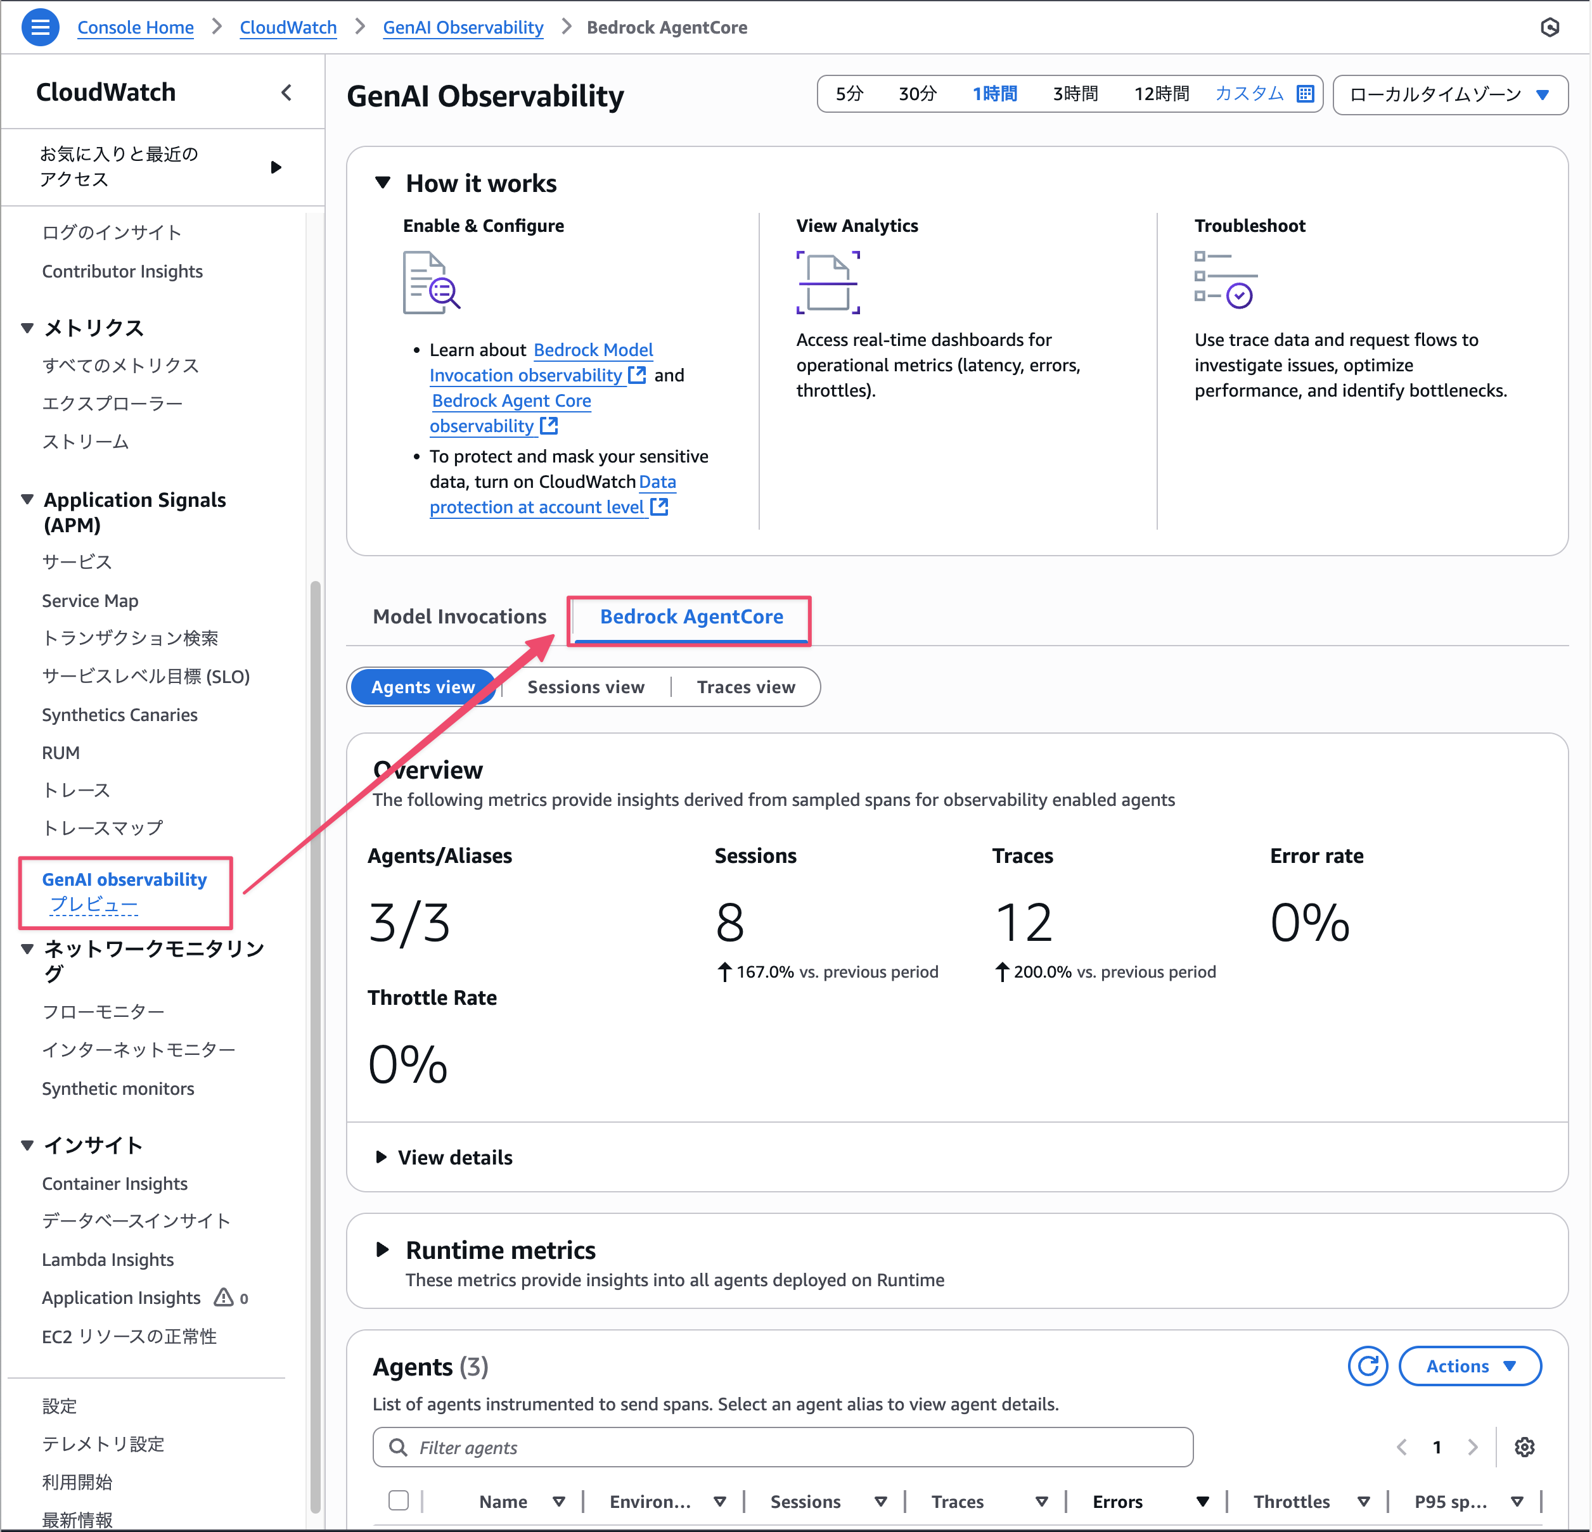This screenshot has height=1532, width=1592.
Task: Click the search magnifier in Filter agents
Action: [x=398, y=1446]
